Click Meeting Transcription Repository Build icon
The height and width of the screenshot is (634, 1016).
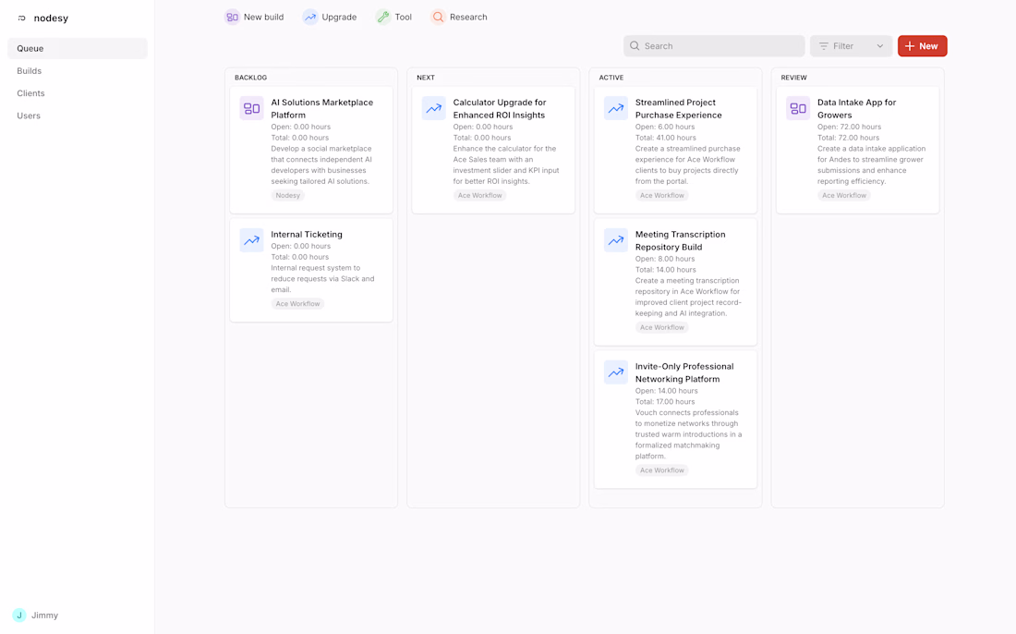pos(615,240)
